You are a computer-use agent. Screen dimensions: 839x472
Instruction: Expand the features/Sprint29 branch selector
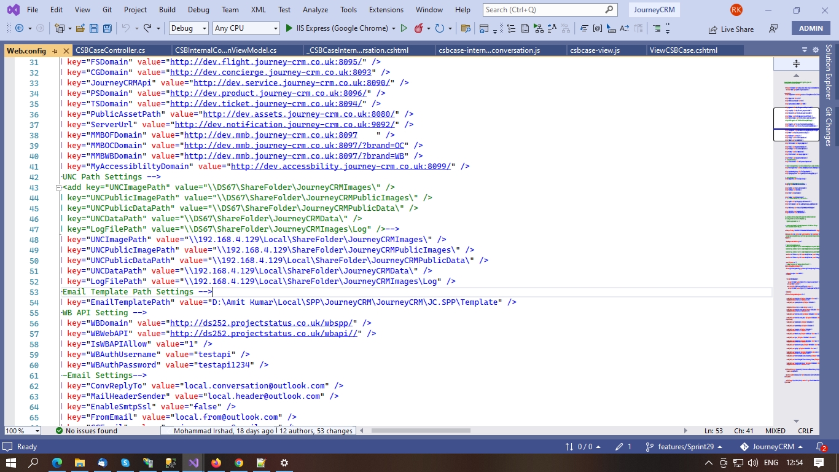coord(684,447)
